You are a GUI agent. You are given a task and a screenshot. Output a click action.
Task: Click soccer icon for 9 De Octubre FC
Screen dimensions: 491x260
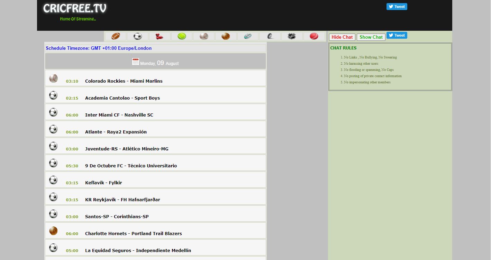point(53,163)
